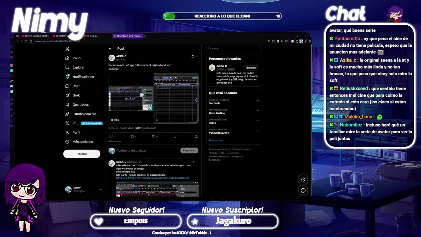Open the floating Grok button

pyautogui.click(x=303, y=179)
